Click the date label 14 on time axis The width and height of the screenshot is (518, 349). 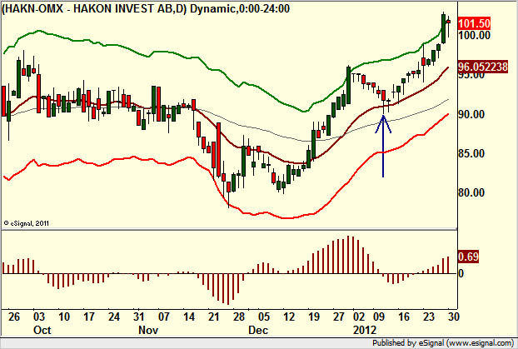[x=189, y=317]
